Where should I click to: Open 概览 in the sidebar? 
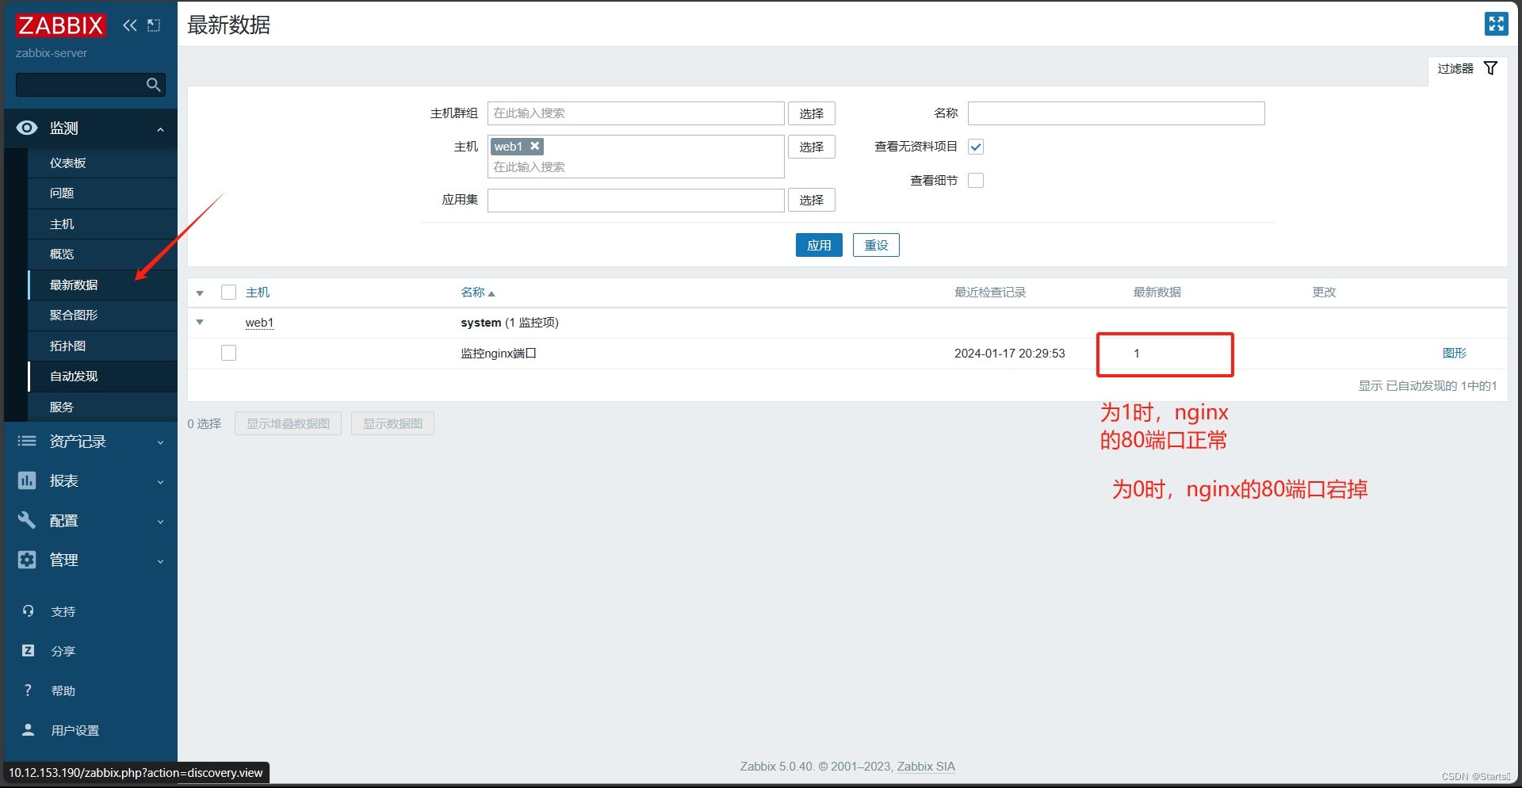coord(102,254)
